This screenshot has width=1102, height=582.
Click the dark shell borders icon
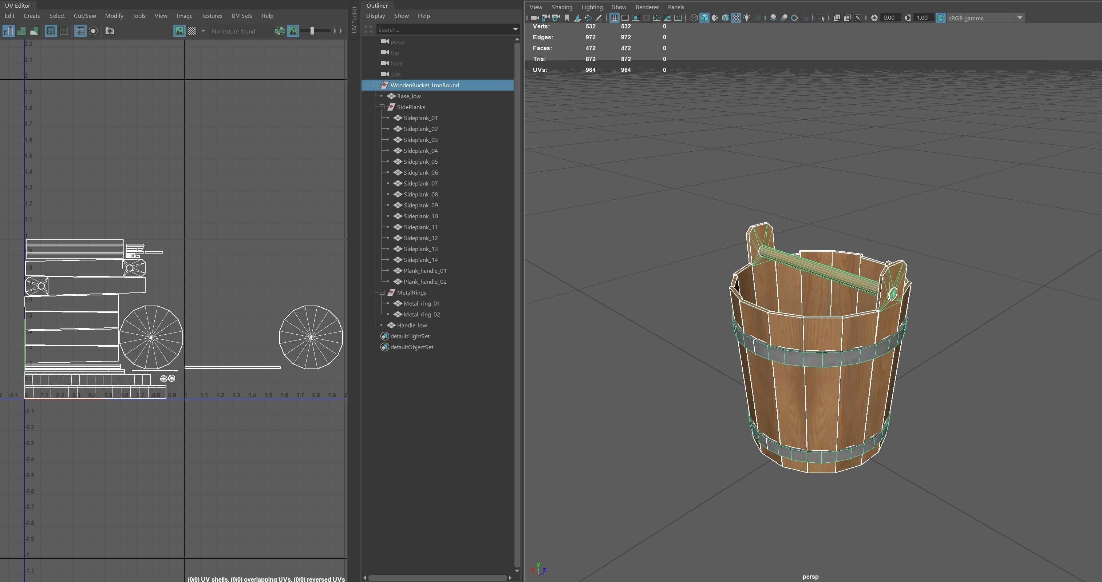pos(64,31)
